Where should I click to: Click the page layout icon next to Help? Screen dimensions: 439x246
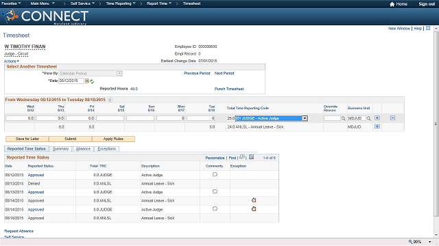click(428, 28)
